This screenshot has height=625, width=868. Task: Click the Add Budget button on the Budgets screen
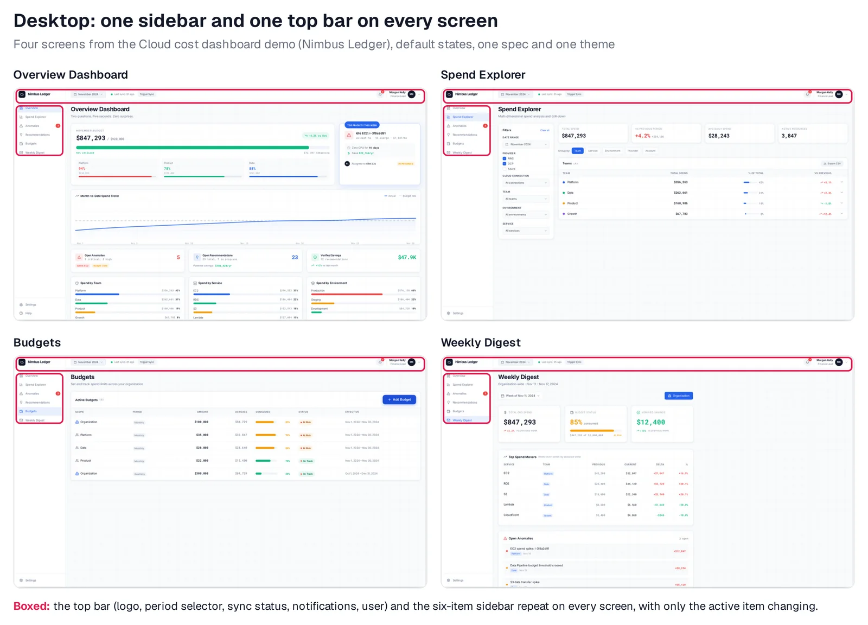click(x=399, y=400)
